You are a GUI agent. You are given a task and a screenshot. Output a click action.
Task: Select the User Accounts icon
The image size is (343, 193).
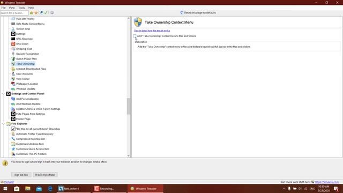(13, 74)
